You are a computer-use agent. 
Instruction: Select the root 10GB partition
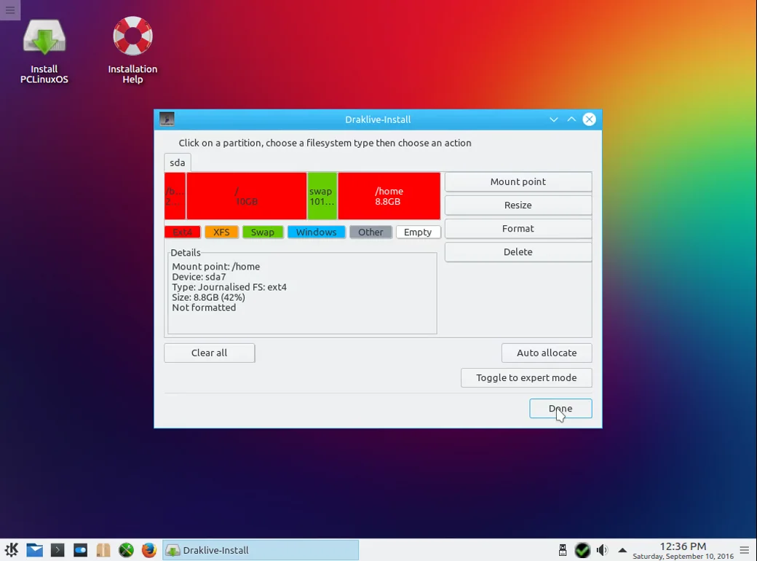coord(246,196)
